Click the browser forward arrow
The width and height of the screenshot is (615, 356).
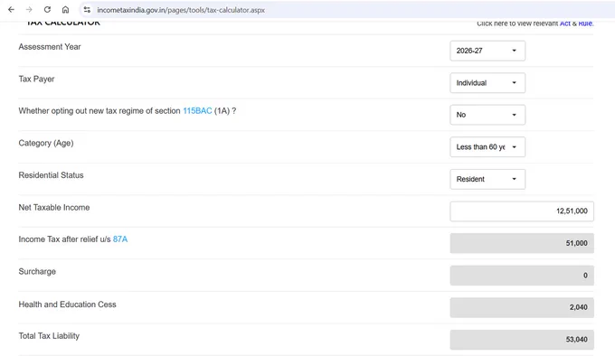(29, 10)
